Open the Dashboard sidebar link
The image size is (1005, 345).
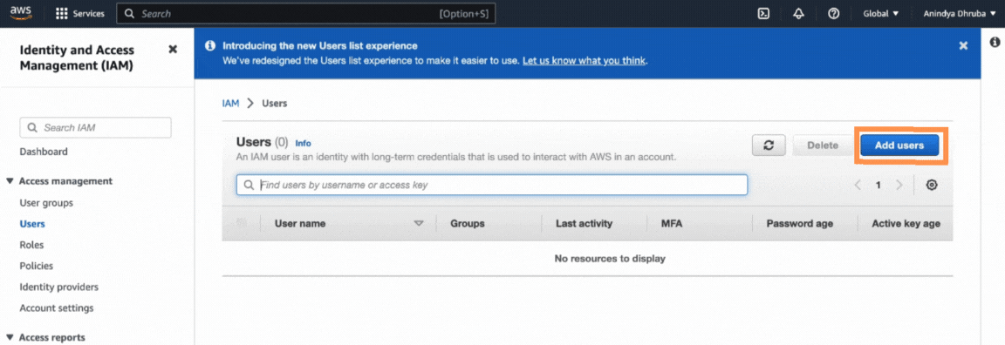44,152
